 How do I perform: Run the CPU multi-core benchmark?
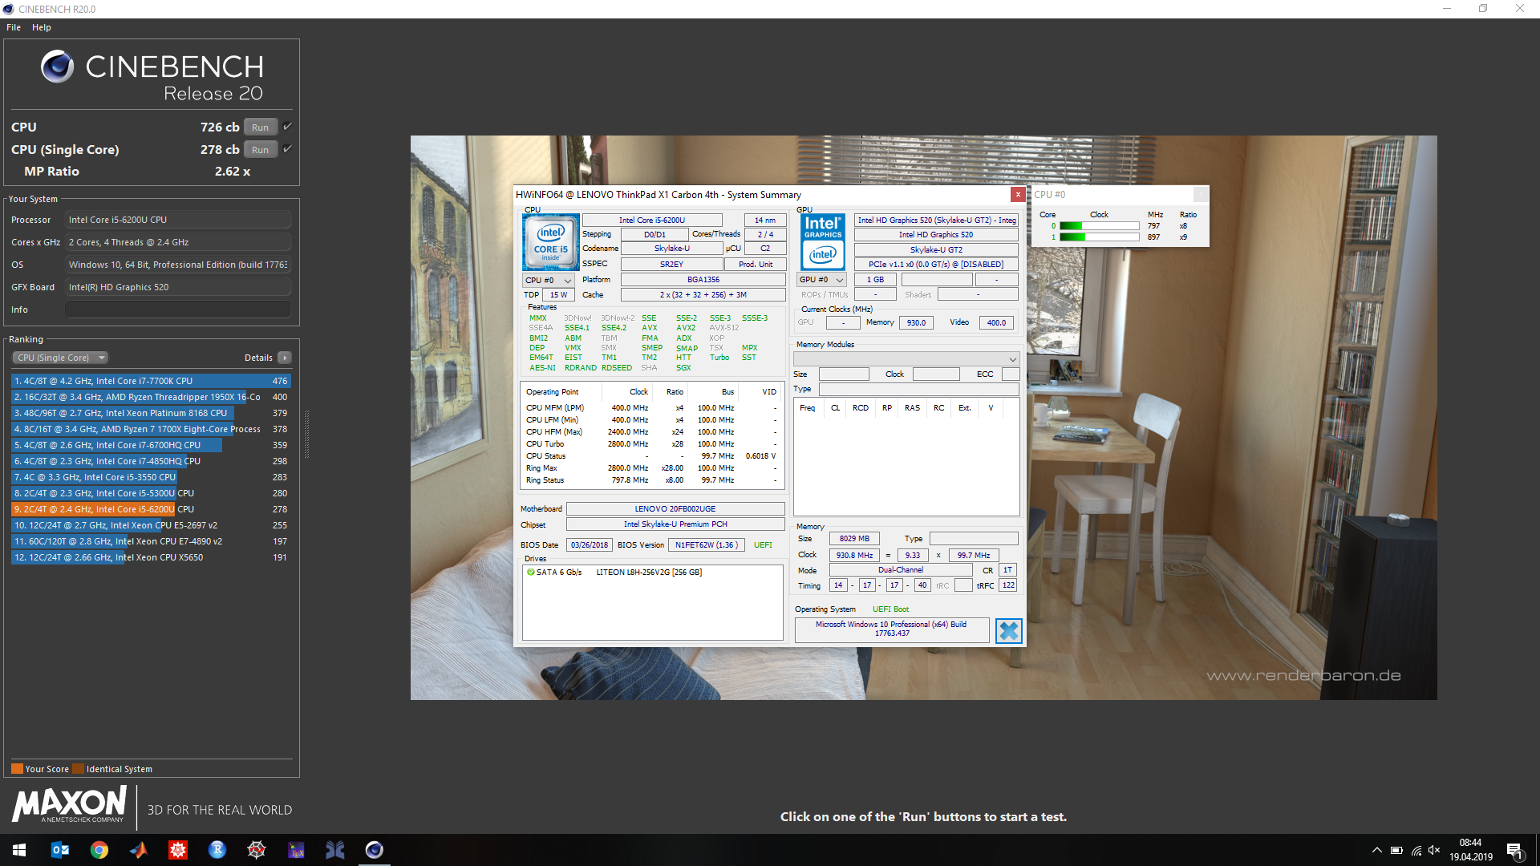click(x=260, y=127)
